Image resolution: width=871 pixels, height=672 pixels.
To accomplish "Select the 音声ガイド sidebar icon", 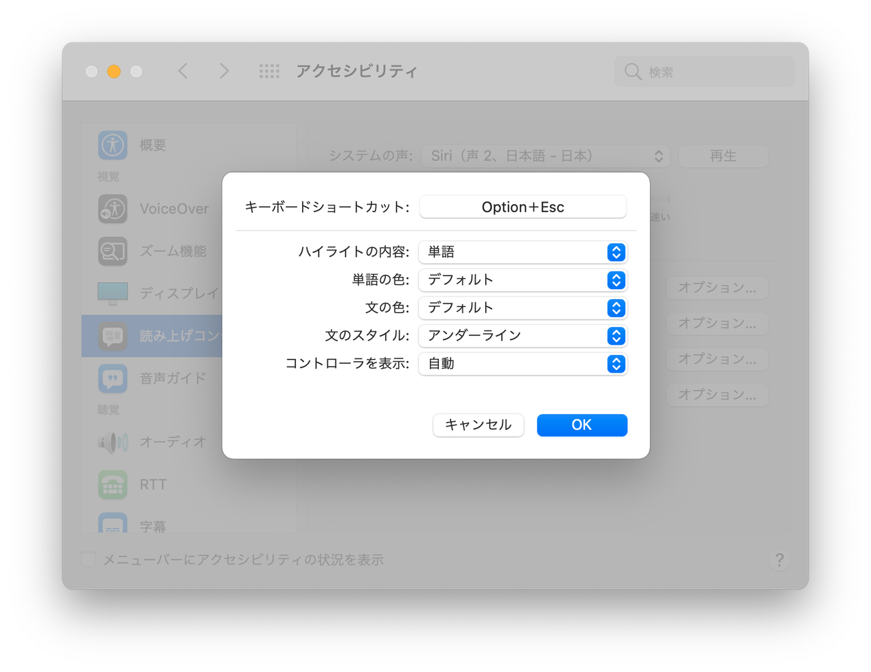I will coord(112,378).
